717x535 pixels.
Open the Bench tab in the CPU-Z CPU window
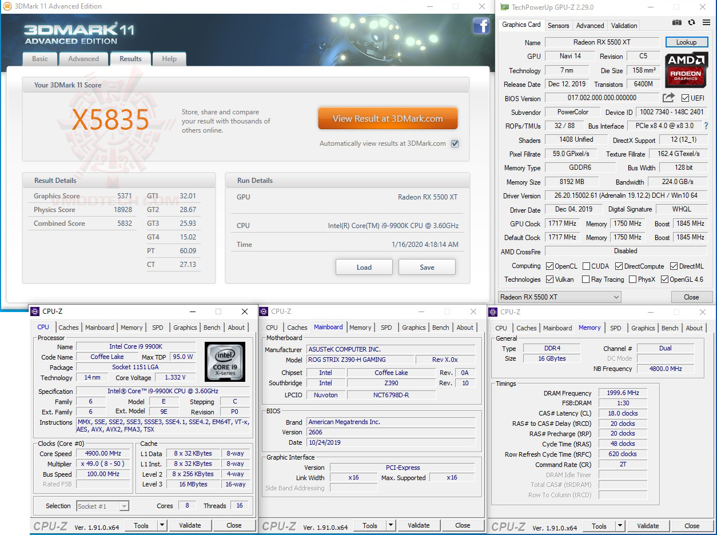pyautogui.click(x=212, y=328)
